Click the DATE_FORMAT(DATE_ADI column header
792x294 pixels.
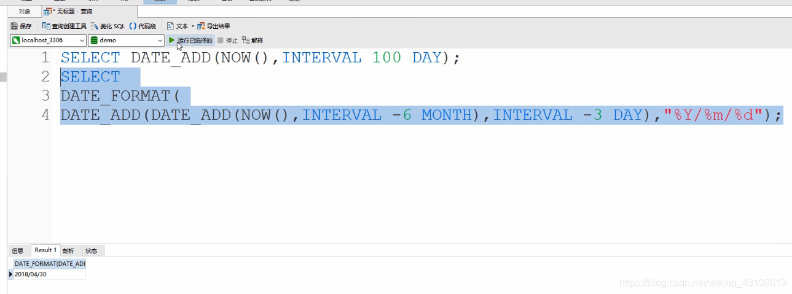pos(50,263)
